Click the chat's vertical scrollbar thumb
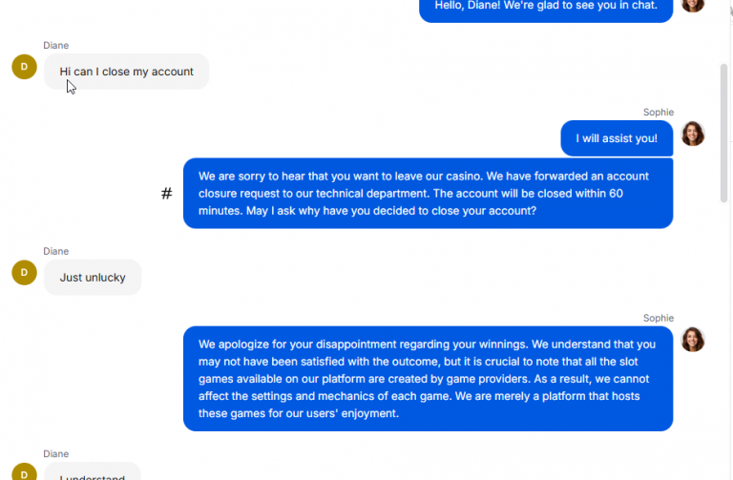This screenshot has width=733, height=480. point(723,134)
